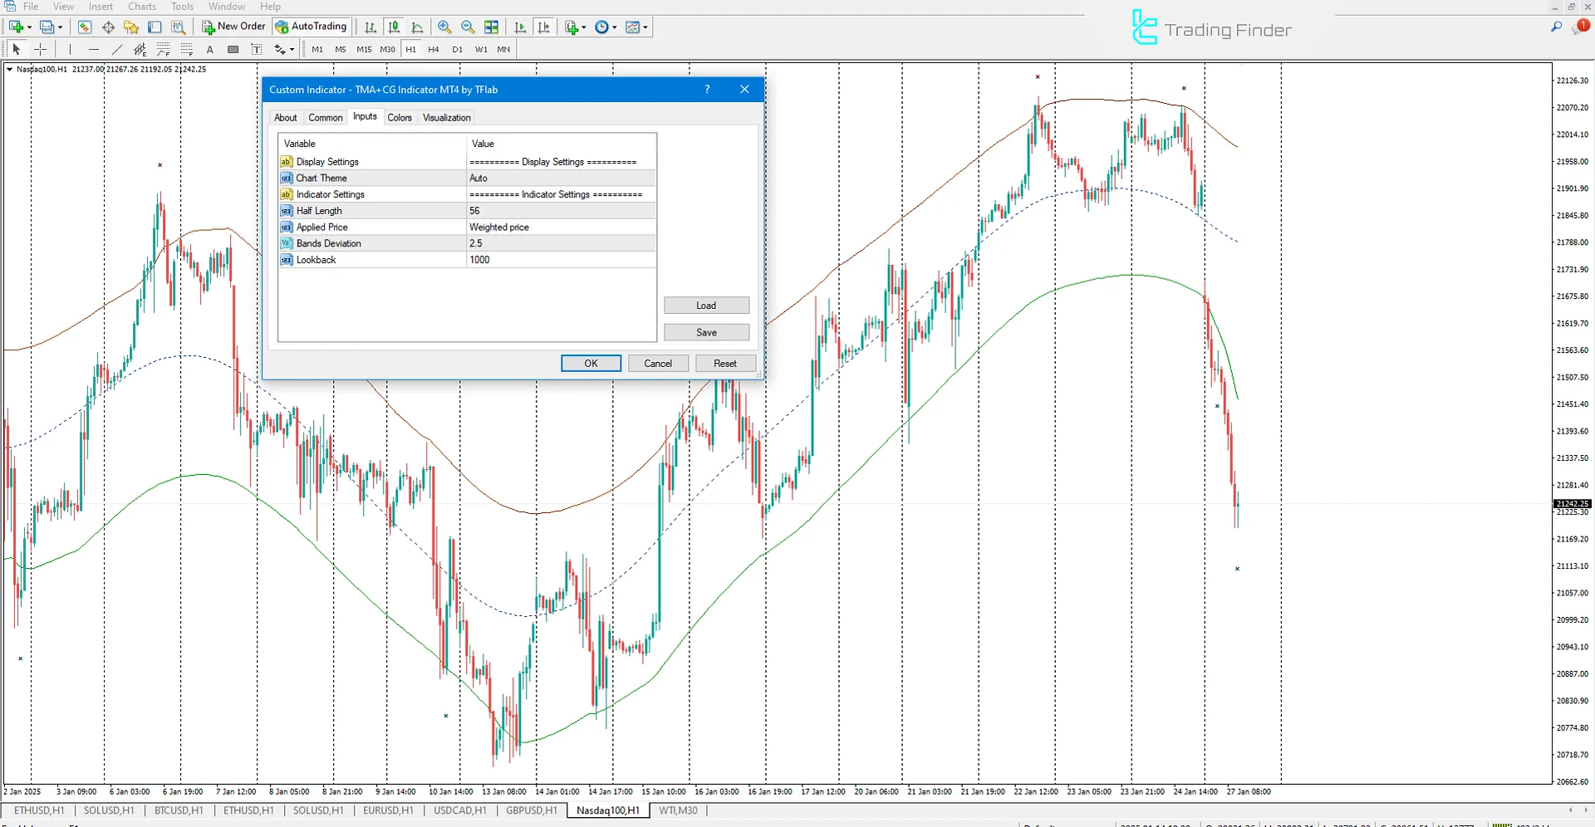Image resolution: width=1595 pixels, height=827 pixels.
Task: Activate the Draw Trendline tool
Action: click(116, 49)
